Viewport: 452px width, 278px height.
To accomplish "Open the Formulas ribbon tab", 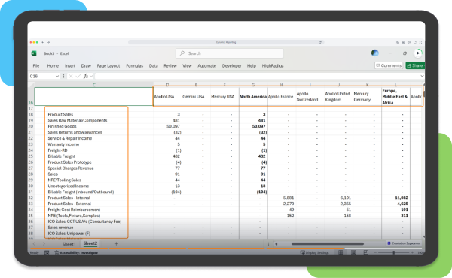I will [x=134, y=66].
